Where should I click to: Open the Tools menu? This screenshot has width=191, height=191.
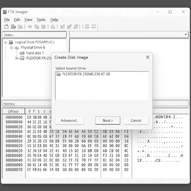[41, 20]
